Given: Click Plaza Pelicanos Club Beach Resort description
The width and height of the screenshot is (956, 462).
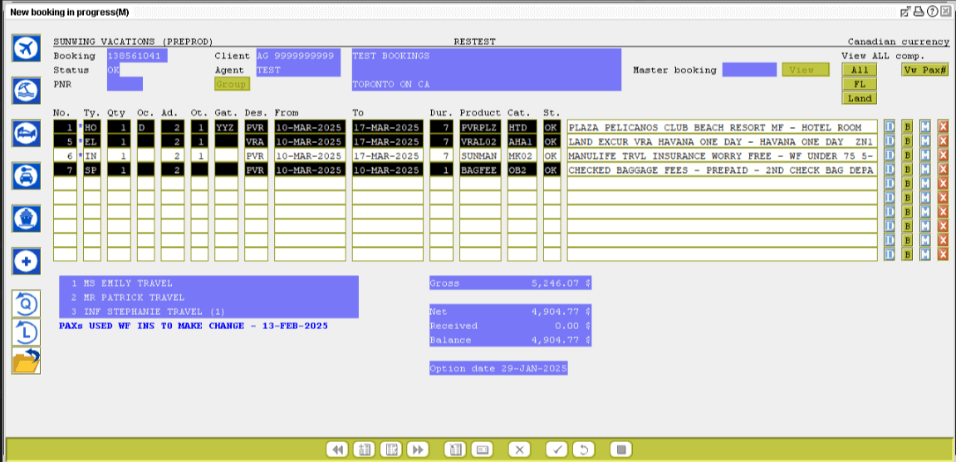Looking at the screenshot, I should (722, 127).
